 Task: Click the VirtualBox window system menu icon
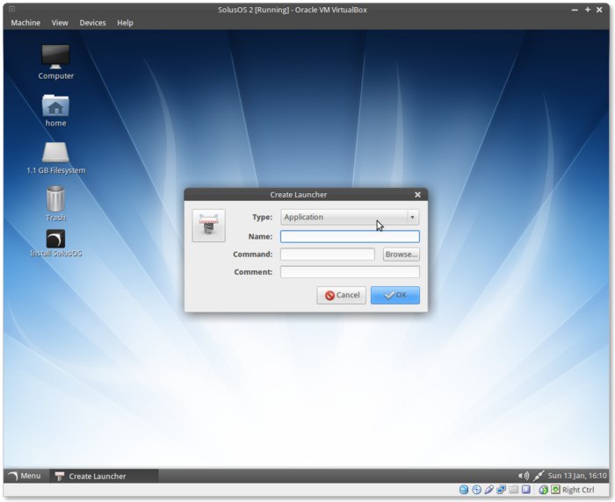11,9
